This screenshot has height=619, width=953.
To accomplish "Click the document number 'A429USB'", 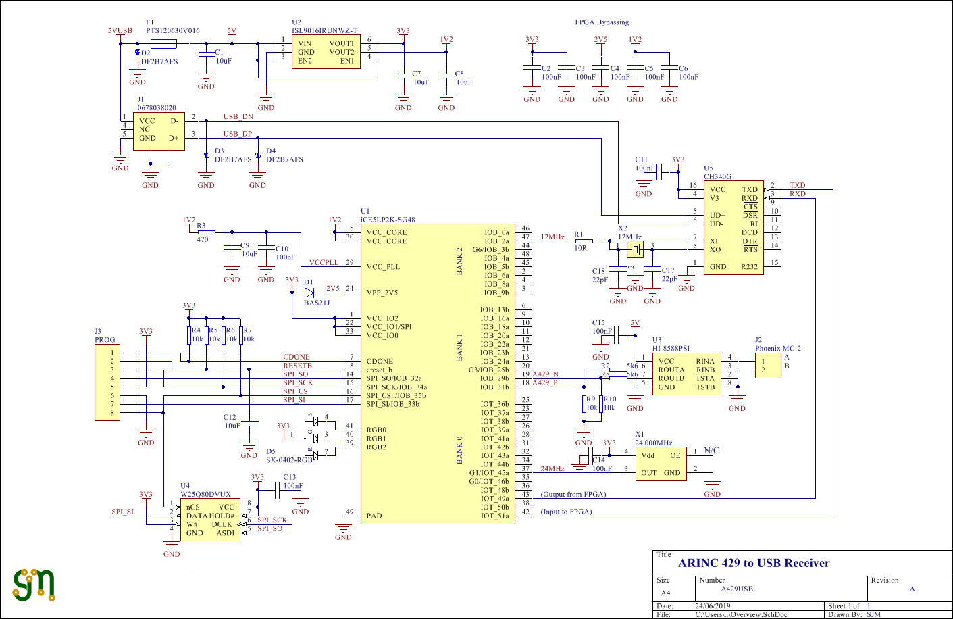I will pyautogui.click(x=736, y=589).
